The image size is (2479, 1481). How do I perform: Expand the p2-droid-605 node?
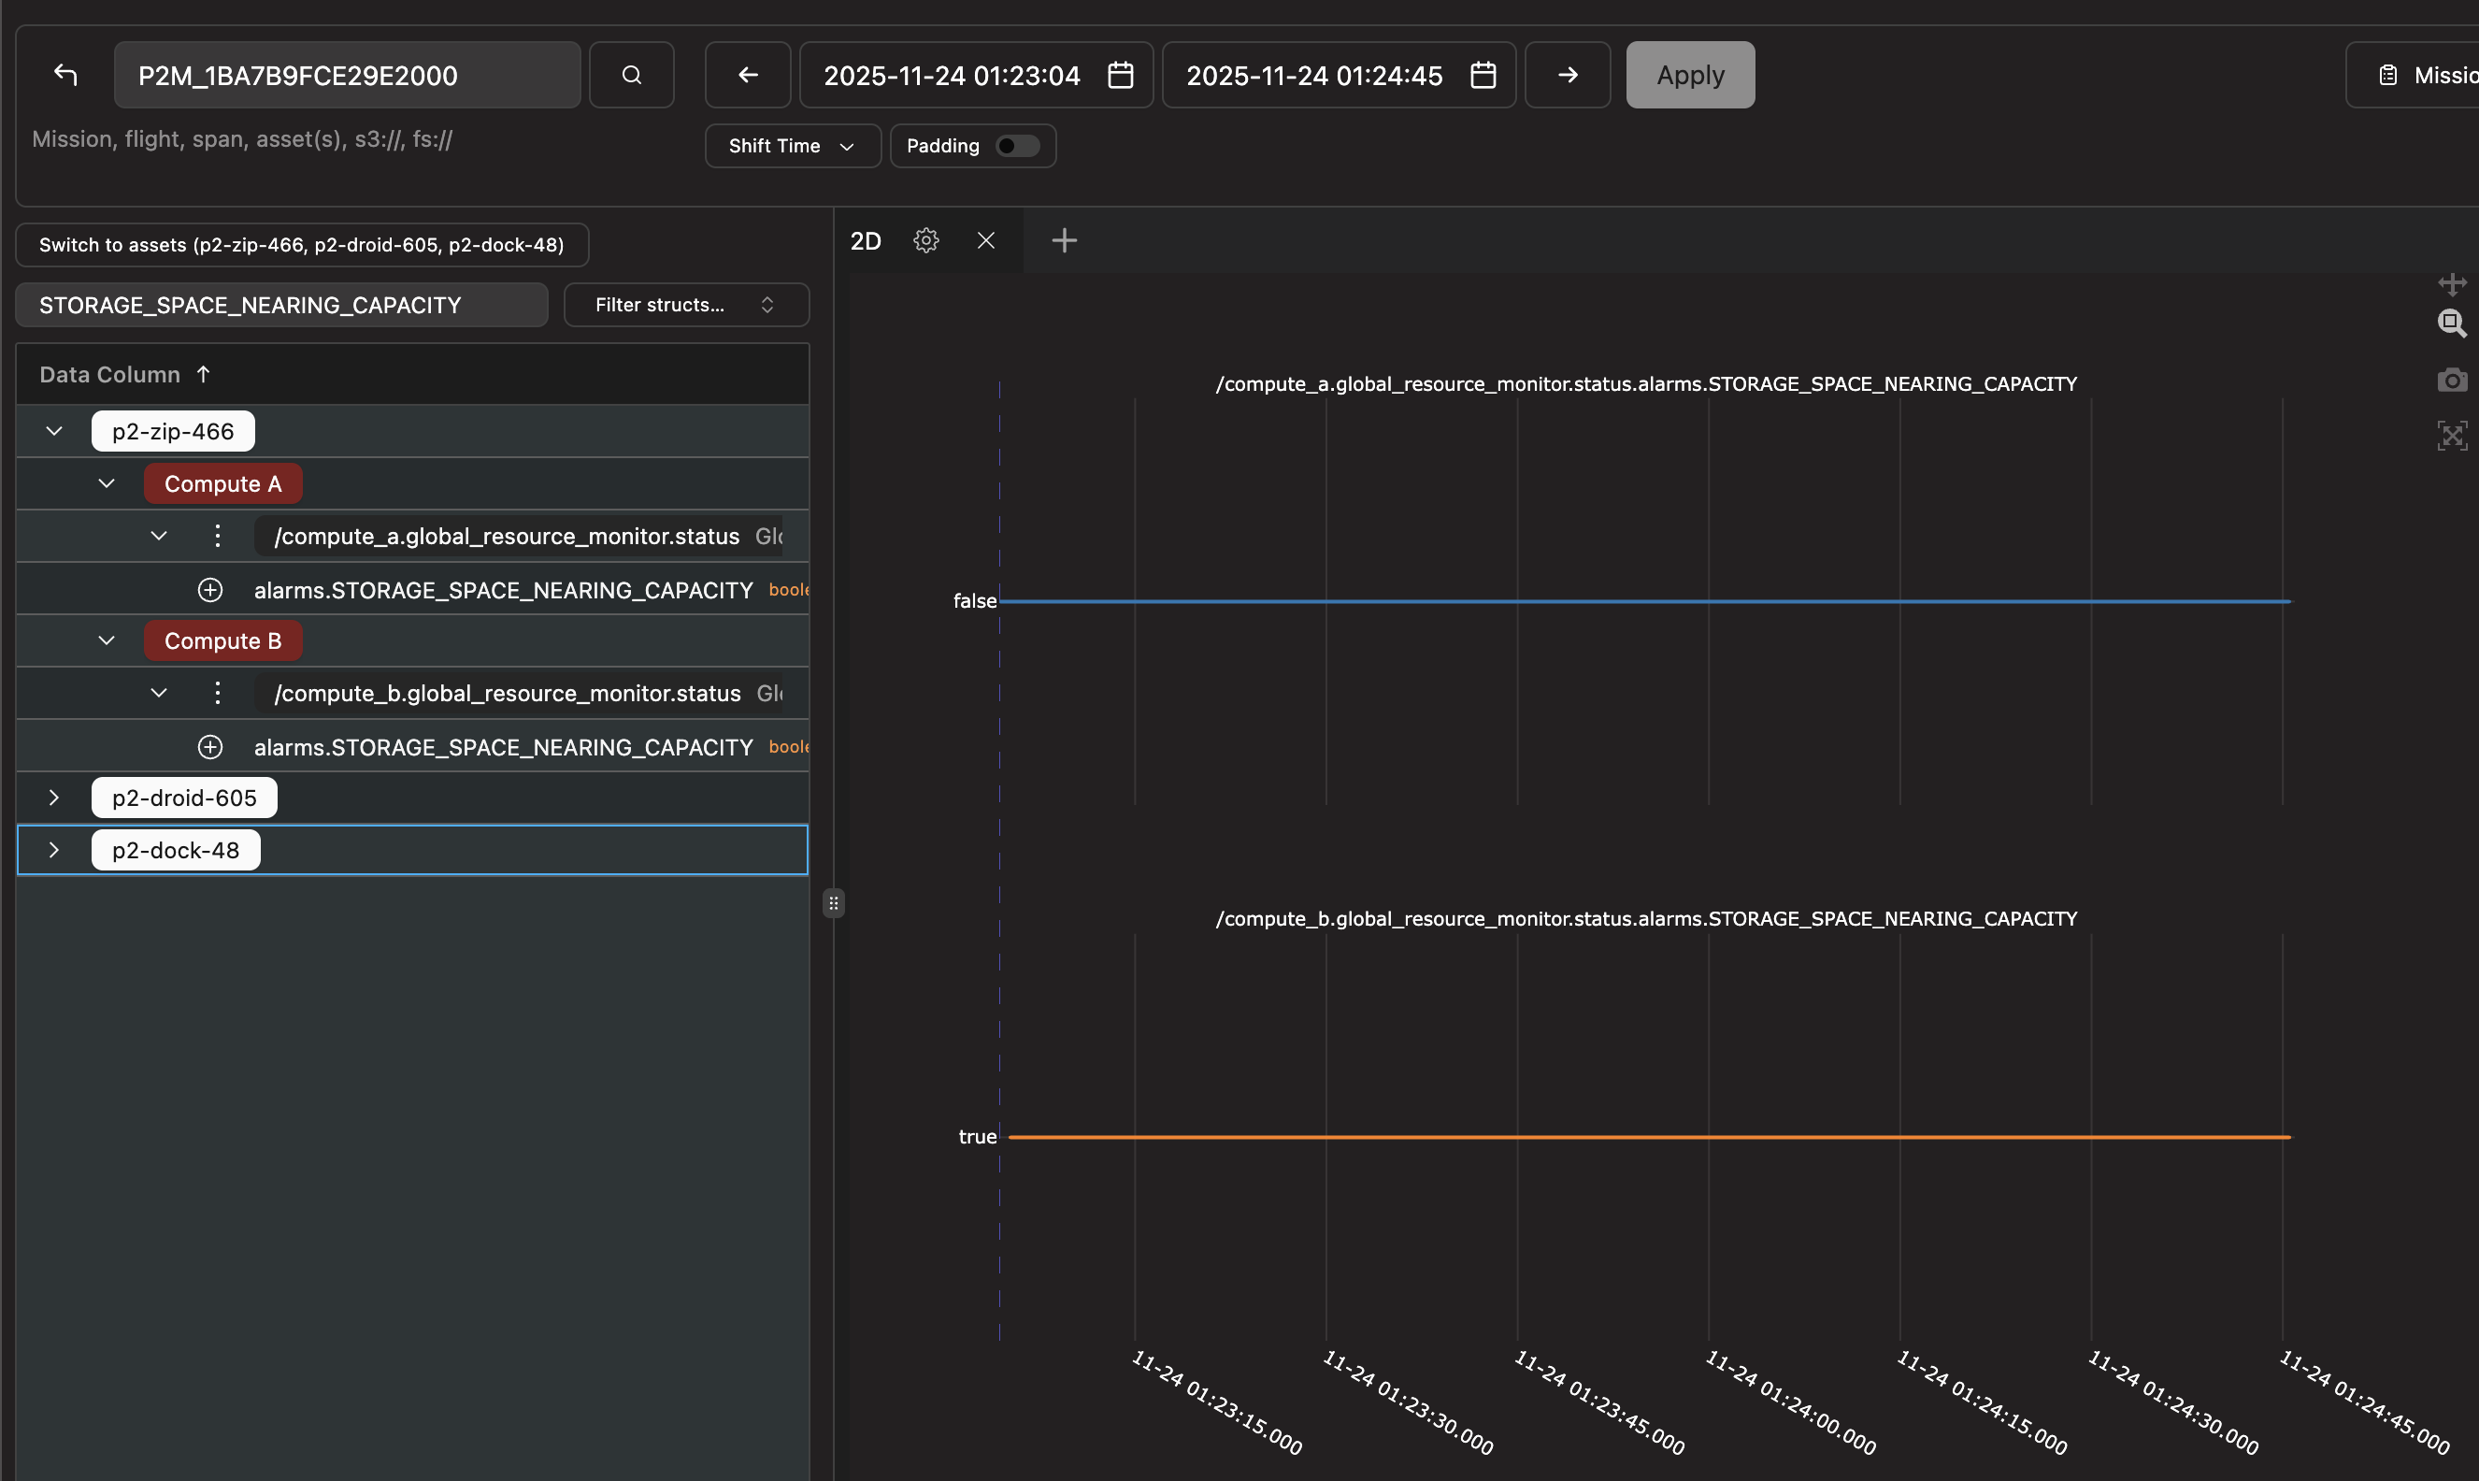point(54,798)
